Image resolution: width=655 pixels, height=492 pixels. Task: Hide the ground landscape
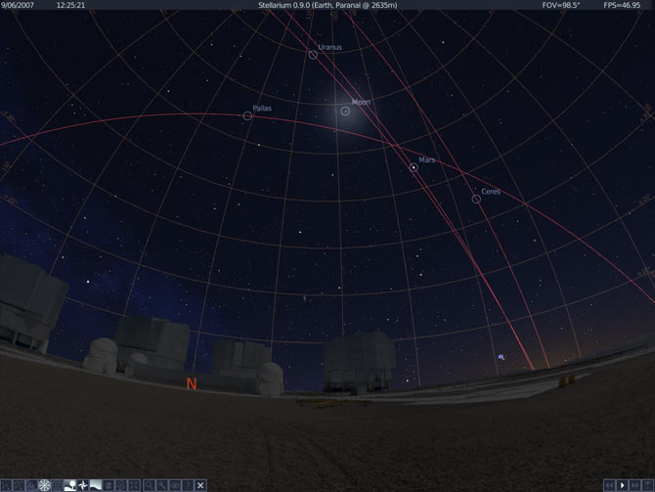tap(70, 485)
